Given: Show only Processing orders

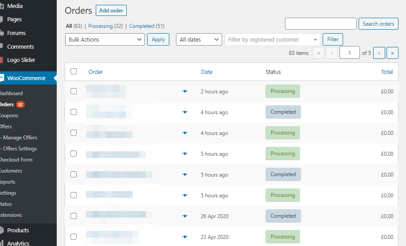Looking at the screenshot, I should click(100, 26).
